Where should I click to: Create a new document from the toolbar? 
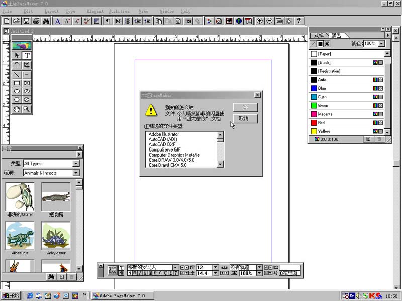[x=7, y=21]
